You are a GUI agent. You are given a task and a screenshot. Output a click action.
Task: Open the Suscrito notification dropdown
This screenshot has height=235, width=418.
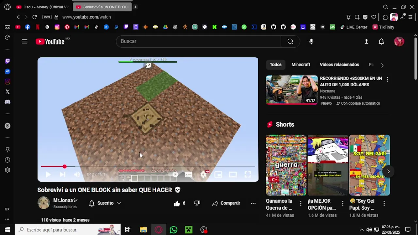pyautogui.click(x=105, y=203)
